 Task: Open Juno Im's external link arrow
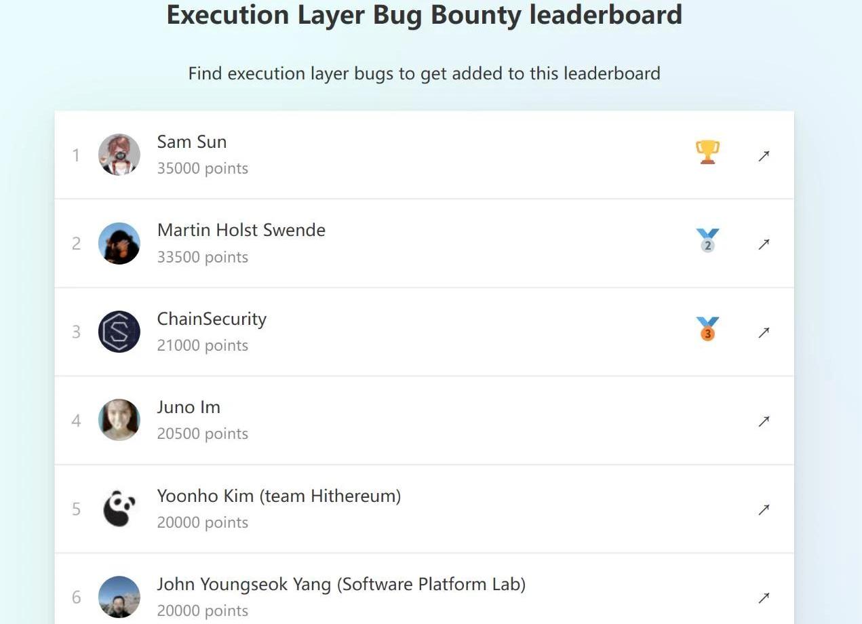pos(764,421)
